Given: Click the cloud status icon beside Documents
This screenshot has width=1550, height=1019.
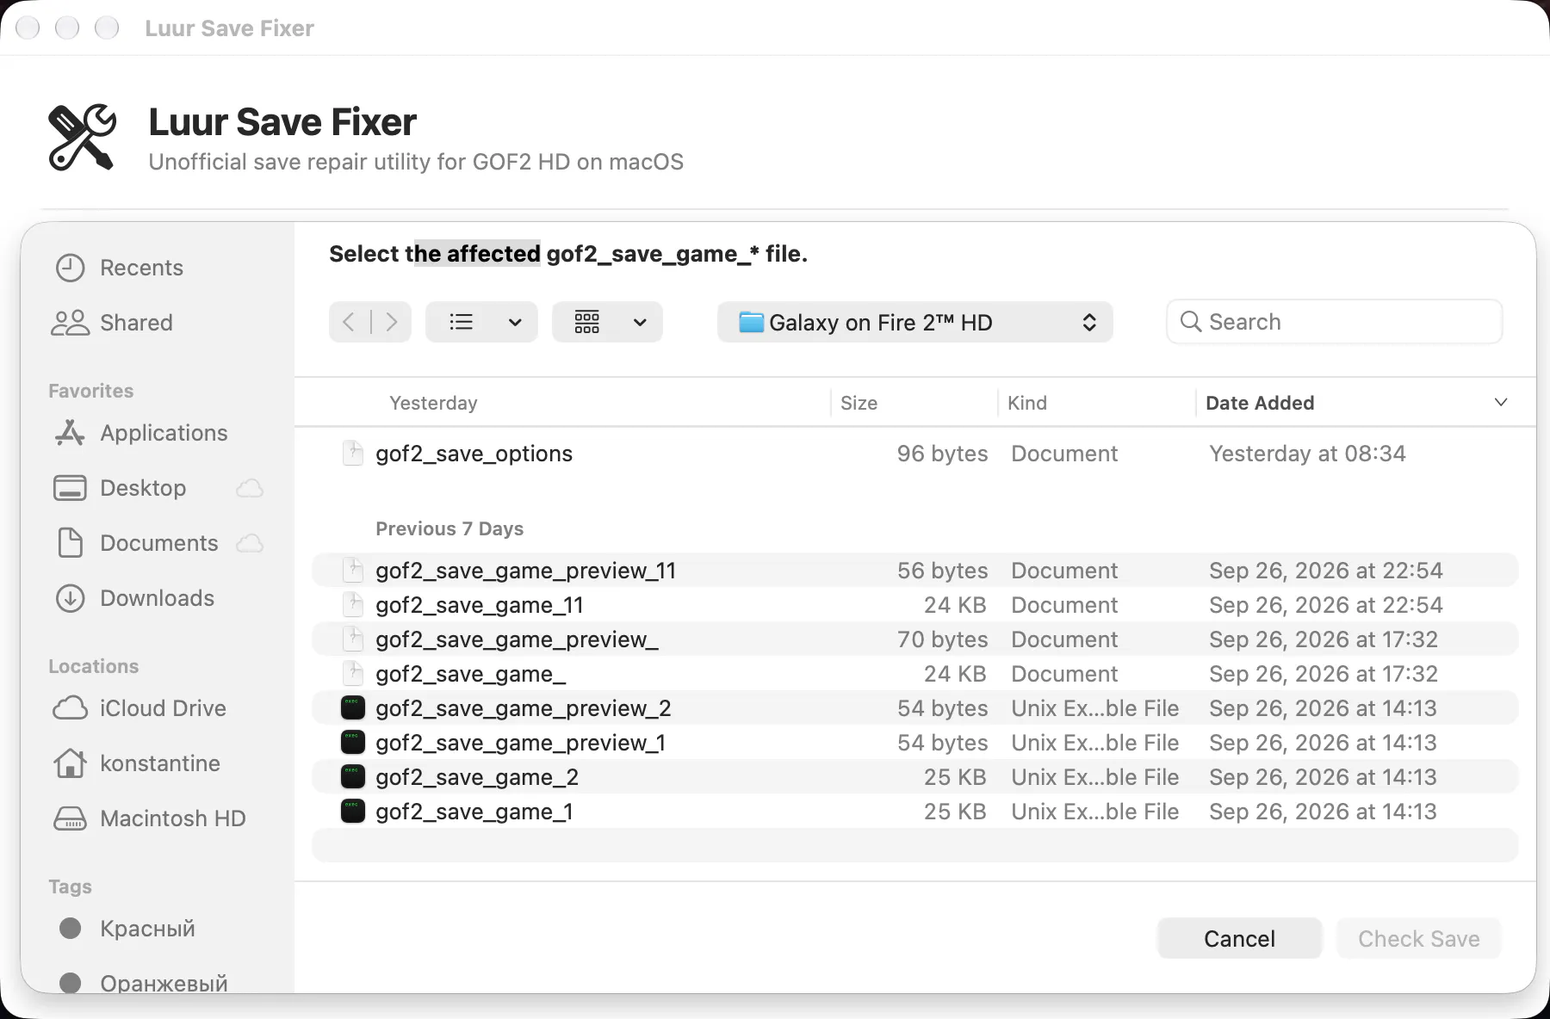Looking at the screenshot, I should 250,543.
